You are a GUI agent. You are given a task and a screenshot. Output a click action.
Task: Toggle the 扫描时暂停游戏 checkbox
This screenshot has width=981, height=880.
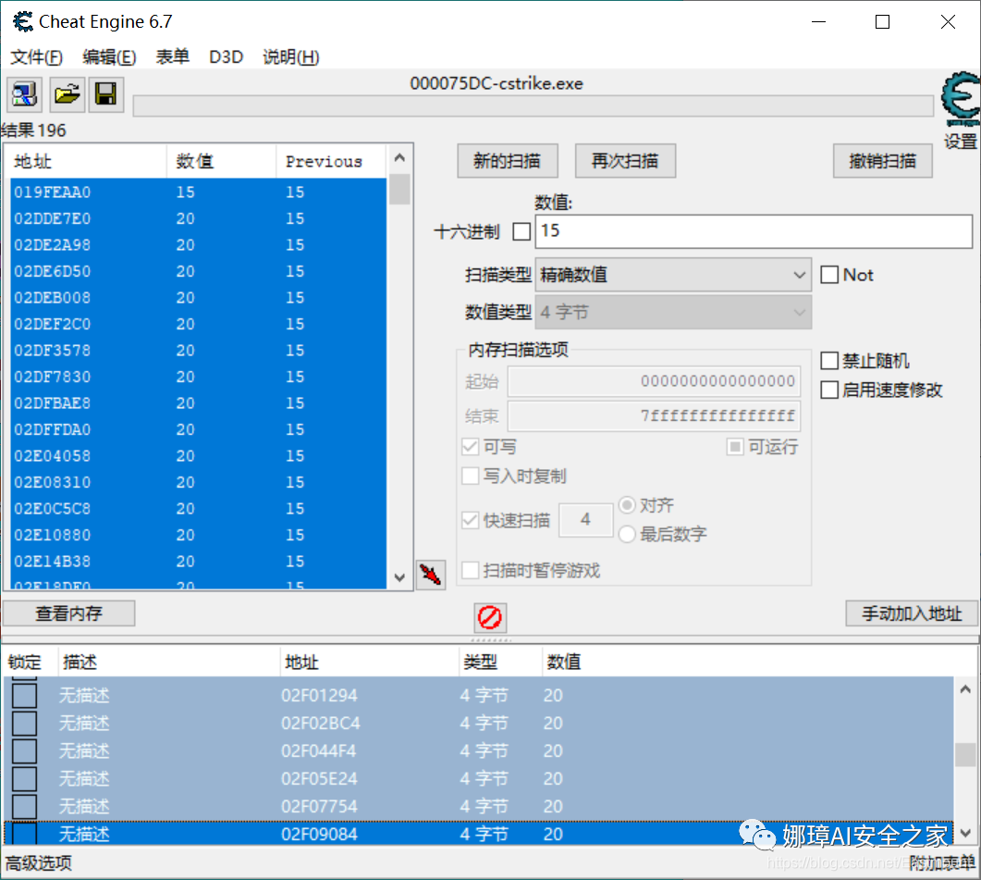click(471, 571)
